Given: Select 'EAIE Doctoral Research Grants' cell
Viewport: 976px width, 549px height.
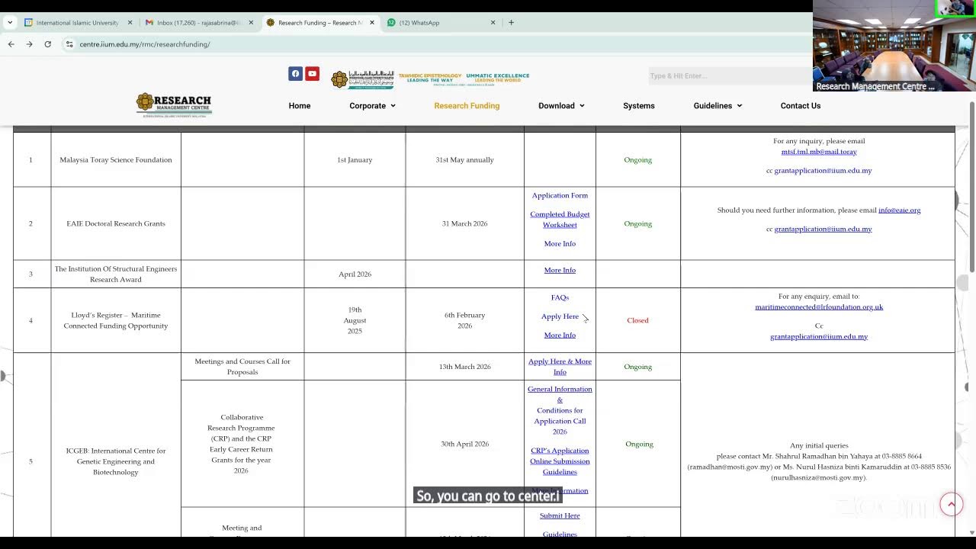Looking at the screenshot, I should point(116,224).
